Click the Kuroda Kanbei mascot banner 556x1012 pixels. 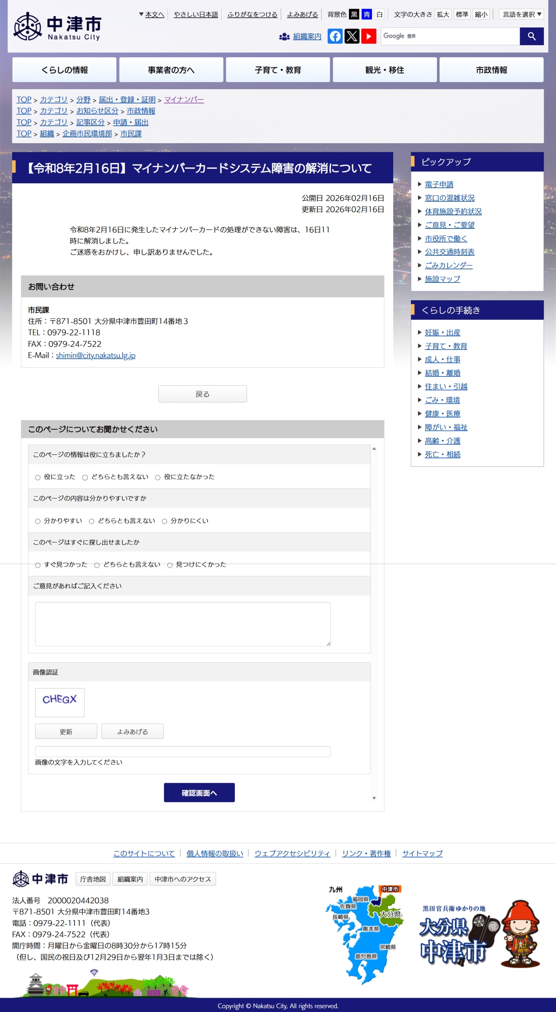[x=481, y=934]
